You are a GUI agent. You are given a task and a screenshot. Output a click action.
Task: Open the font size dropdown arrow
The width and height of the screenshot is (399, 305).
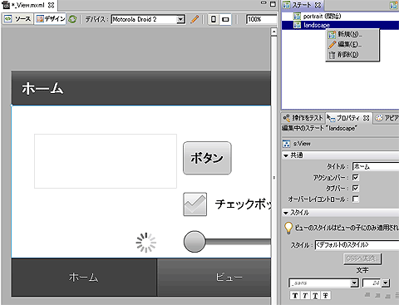pyautogui.click(x=386, y=283)
